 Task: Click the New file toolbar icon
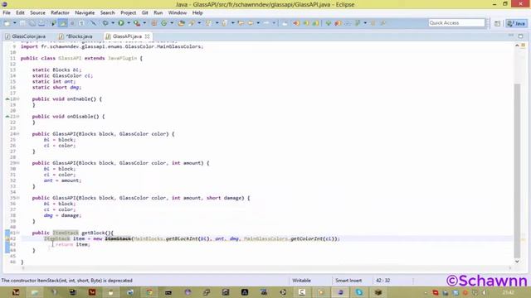pyautogui.click(x=7, y=23)
